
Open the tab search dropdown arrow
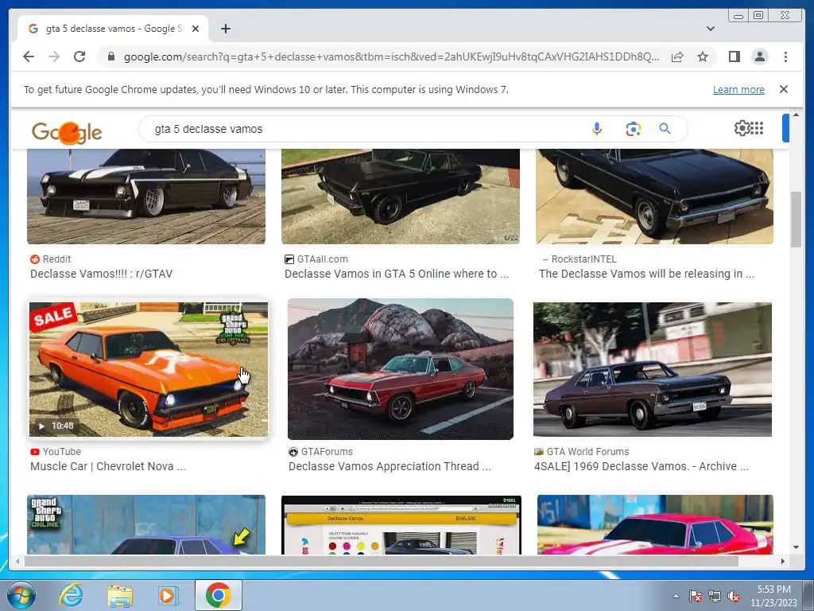pyautogui.click(x=711, y=29)
